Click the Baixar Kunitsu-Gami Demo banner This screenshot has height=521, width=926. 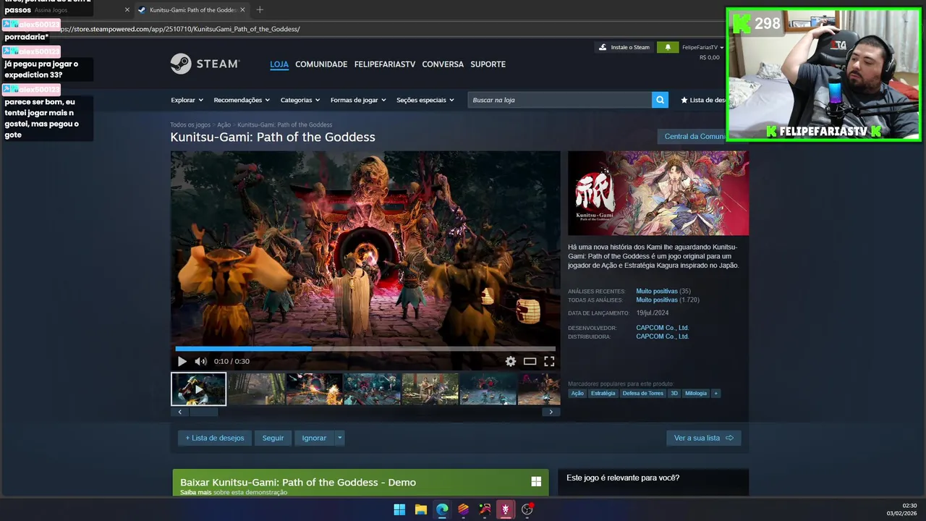(360, 483)
